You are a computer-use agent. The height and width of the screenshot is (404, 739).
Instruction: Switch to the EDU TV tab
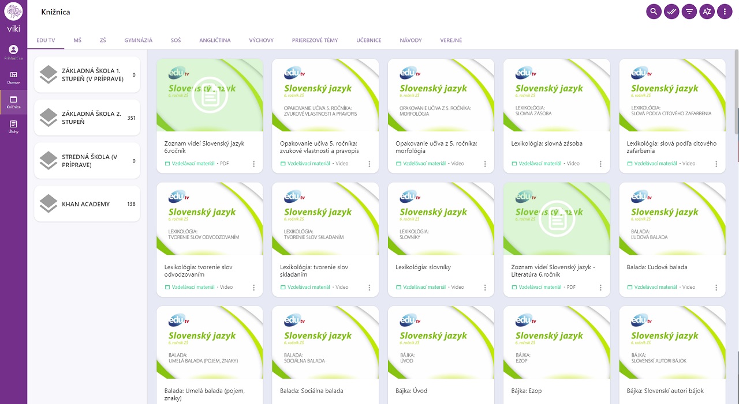(46, 40)
